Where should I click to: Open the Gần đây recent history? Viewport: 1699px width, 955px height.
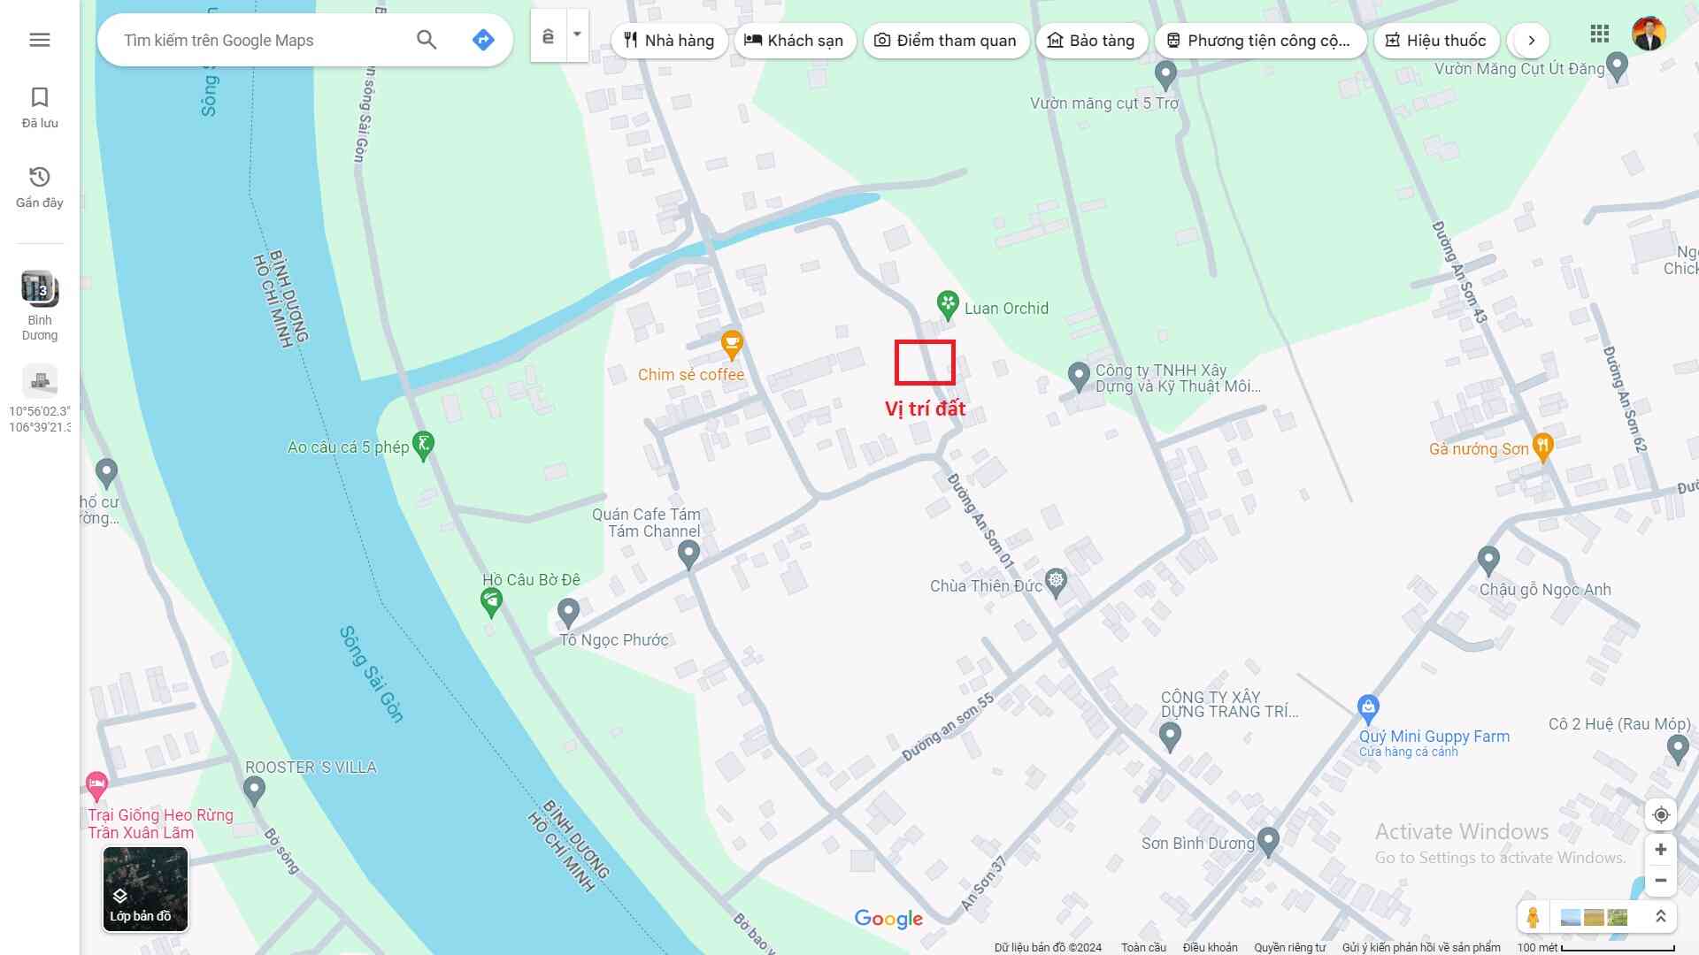(40, 187)
